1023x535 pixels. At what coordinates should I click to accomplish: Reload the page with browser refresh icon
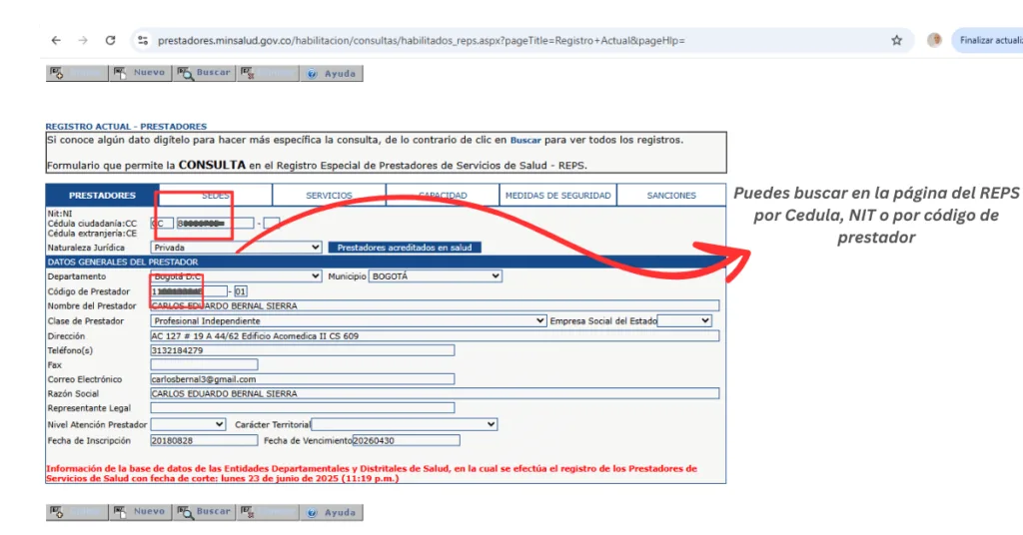pos(110,41)
